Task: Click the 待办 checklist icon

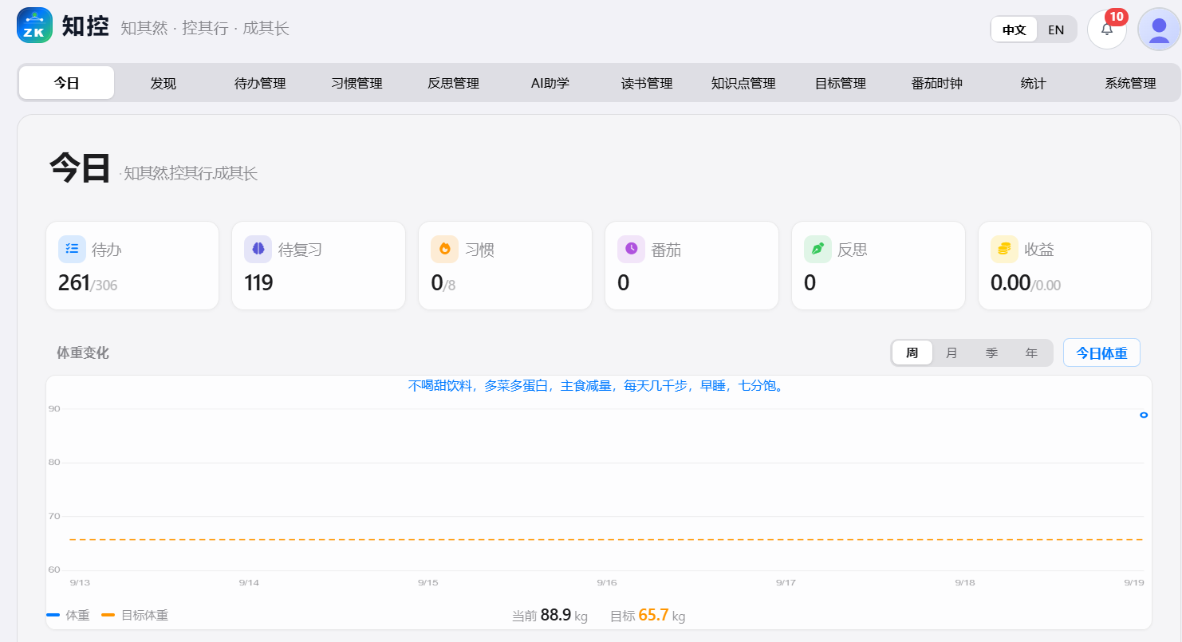Action: (x=72, y=249)
